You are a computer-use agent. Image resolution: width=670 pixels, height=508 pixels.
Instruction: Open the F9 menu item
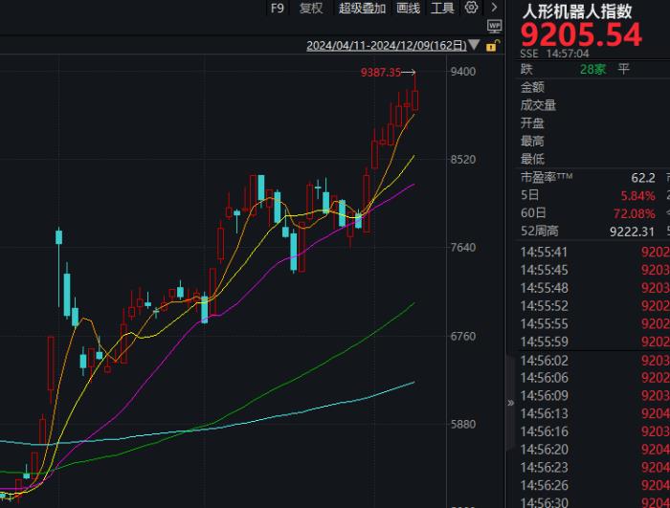(278, 8)
